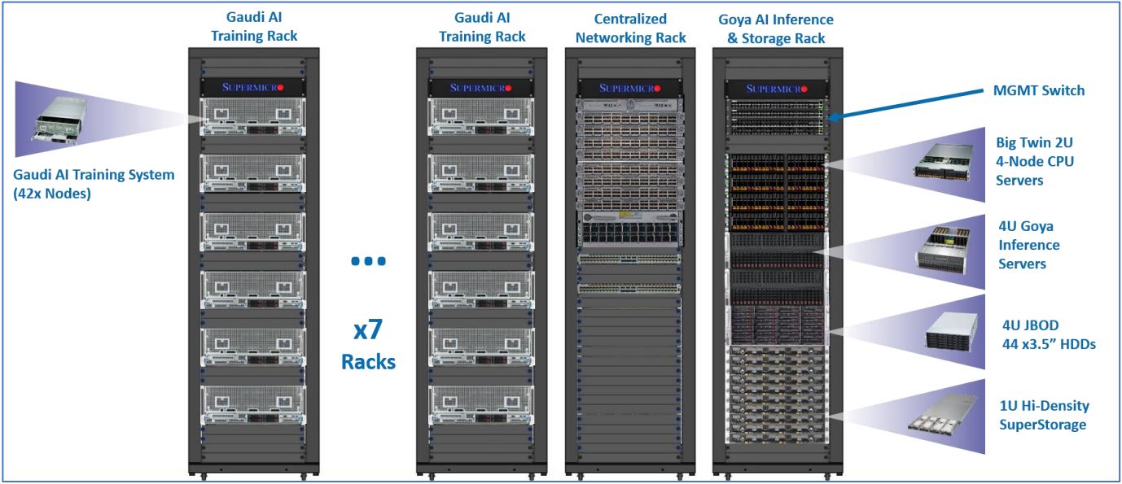Screen dimensions: 1122x484
Task: Click the "Big Twin 2U 4-Node CPU Servers" label
Action: pyautogui.click(x=1034, y=161)
